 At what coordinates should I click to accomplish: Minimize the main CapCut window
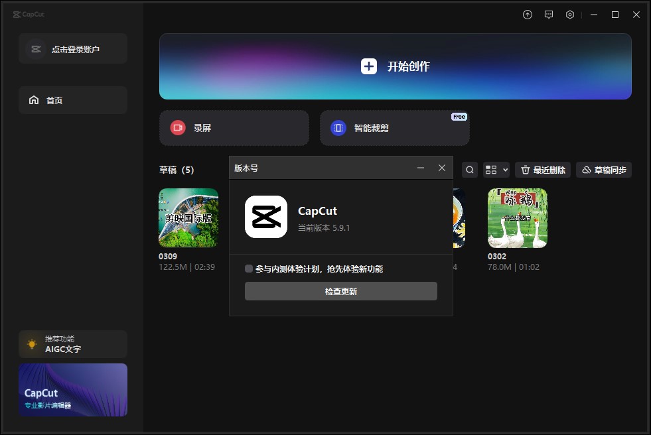[594, 15]
